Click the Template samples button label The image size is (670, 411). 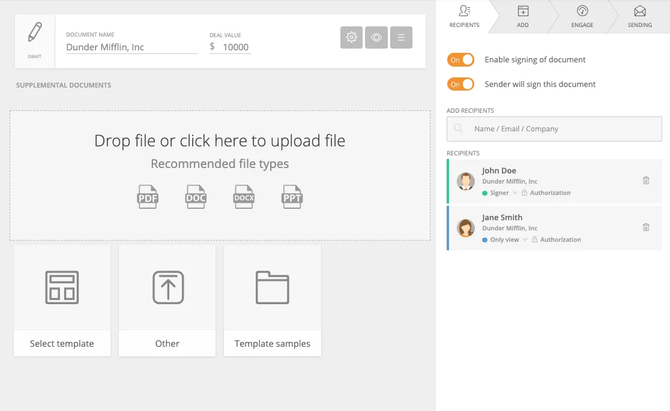[272, 343]
